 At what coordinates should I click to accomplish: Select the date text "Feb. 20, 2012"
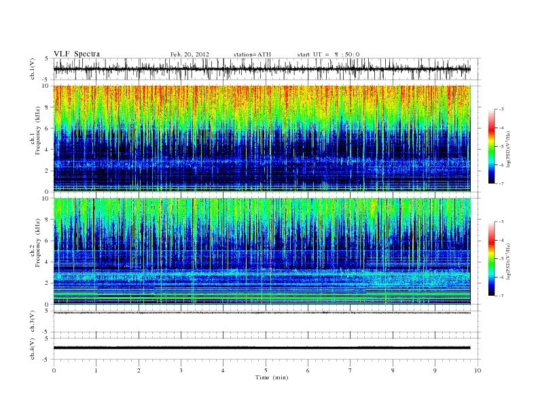point(190,54)
